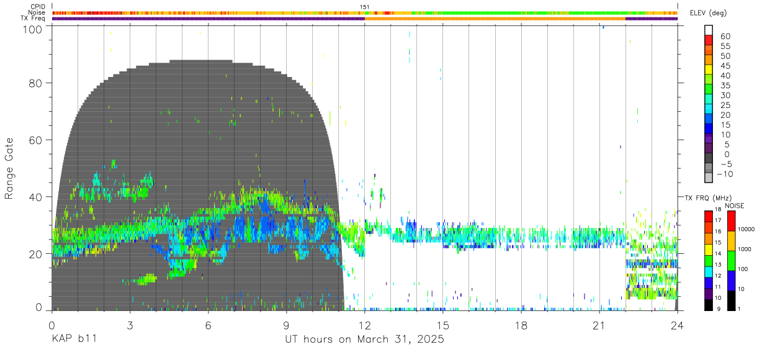Click the orange 1000–10000 NOISE swatch
Screen dimensions: 762x352
tap(730, 241)
